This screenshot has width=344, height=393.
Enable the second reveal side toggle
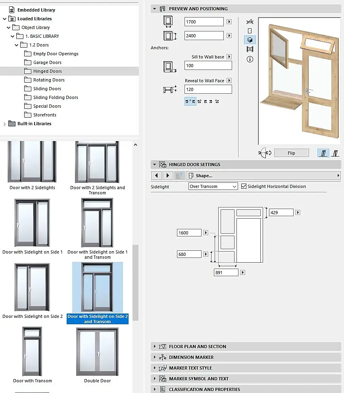click(335, 153)
